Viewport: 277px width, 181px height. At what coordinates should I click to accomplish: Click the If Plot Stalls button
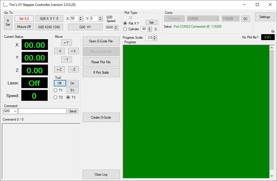tap(101, 73)
